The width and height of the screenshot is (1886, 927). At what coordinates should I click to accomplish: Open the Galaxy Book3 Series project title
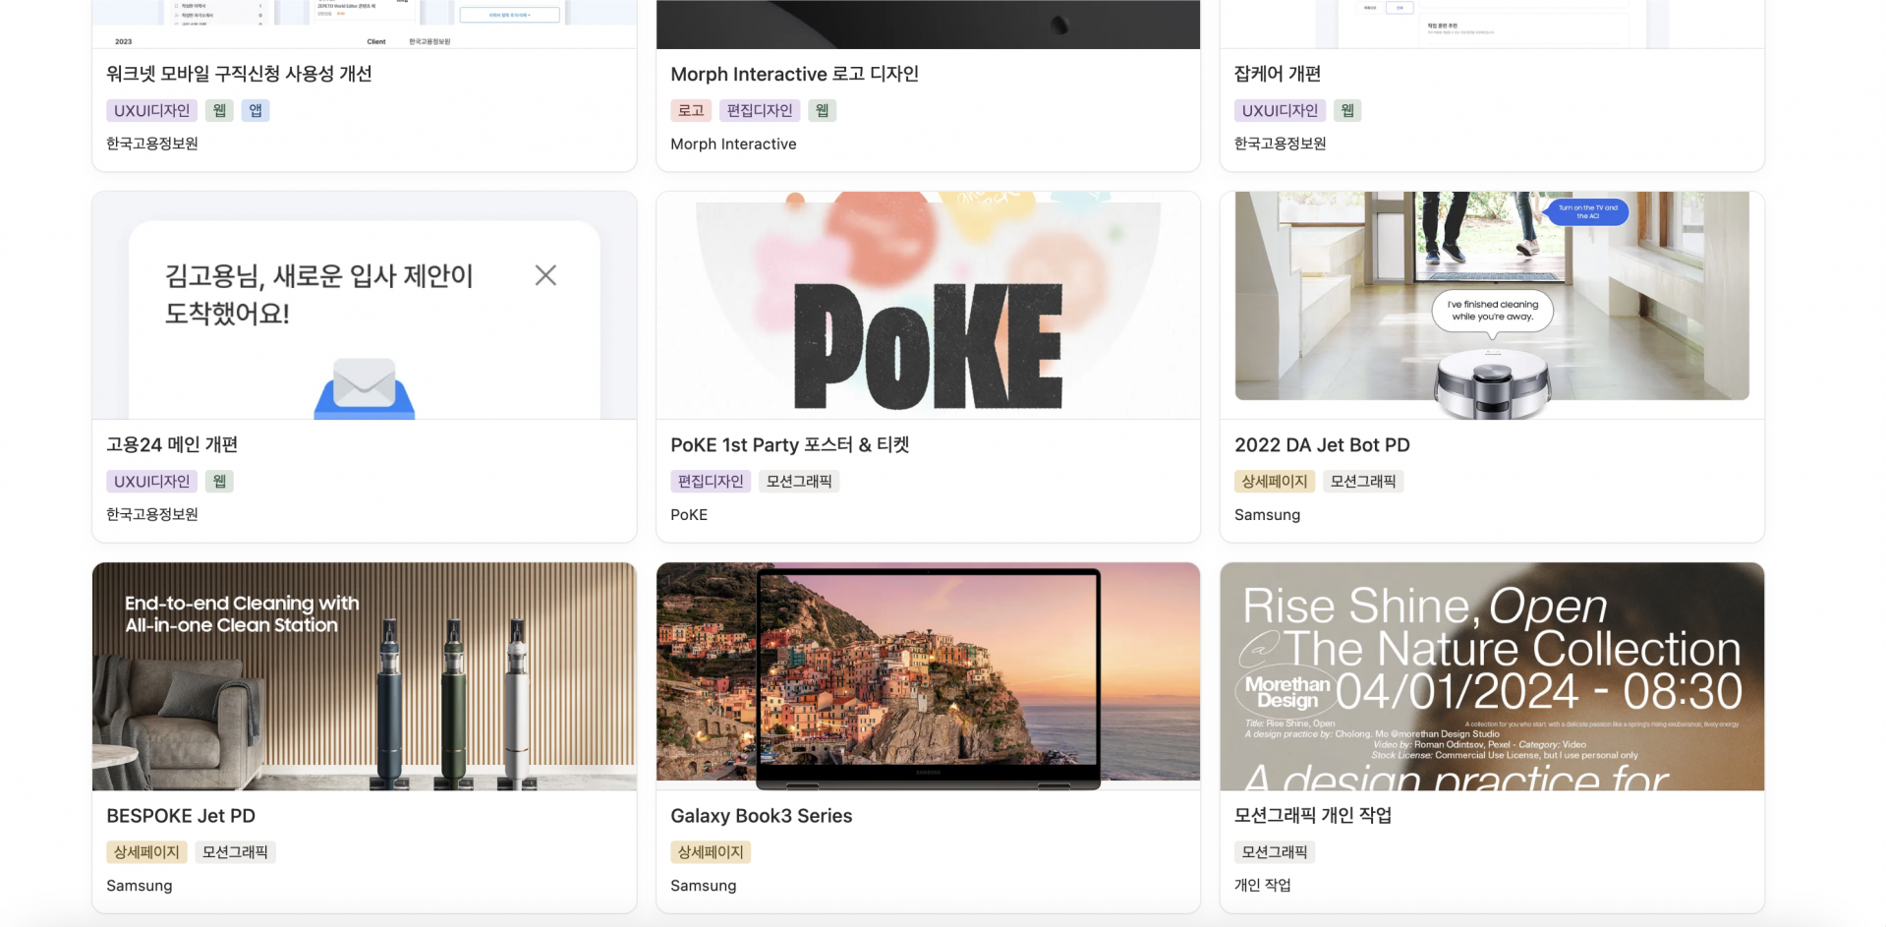click(762, 816)
